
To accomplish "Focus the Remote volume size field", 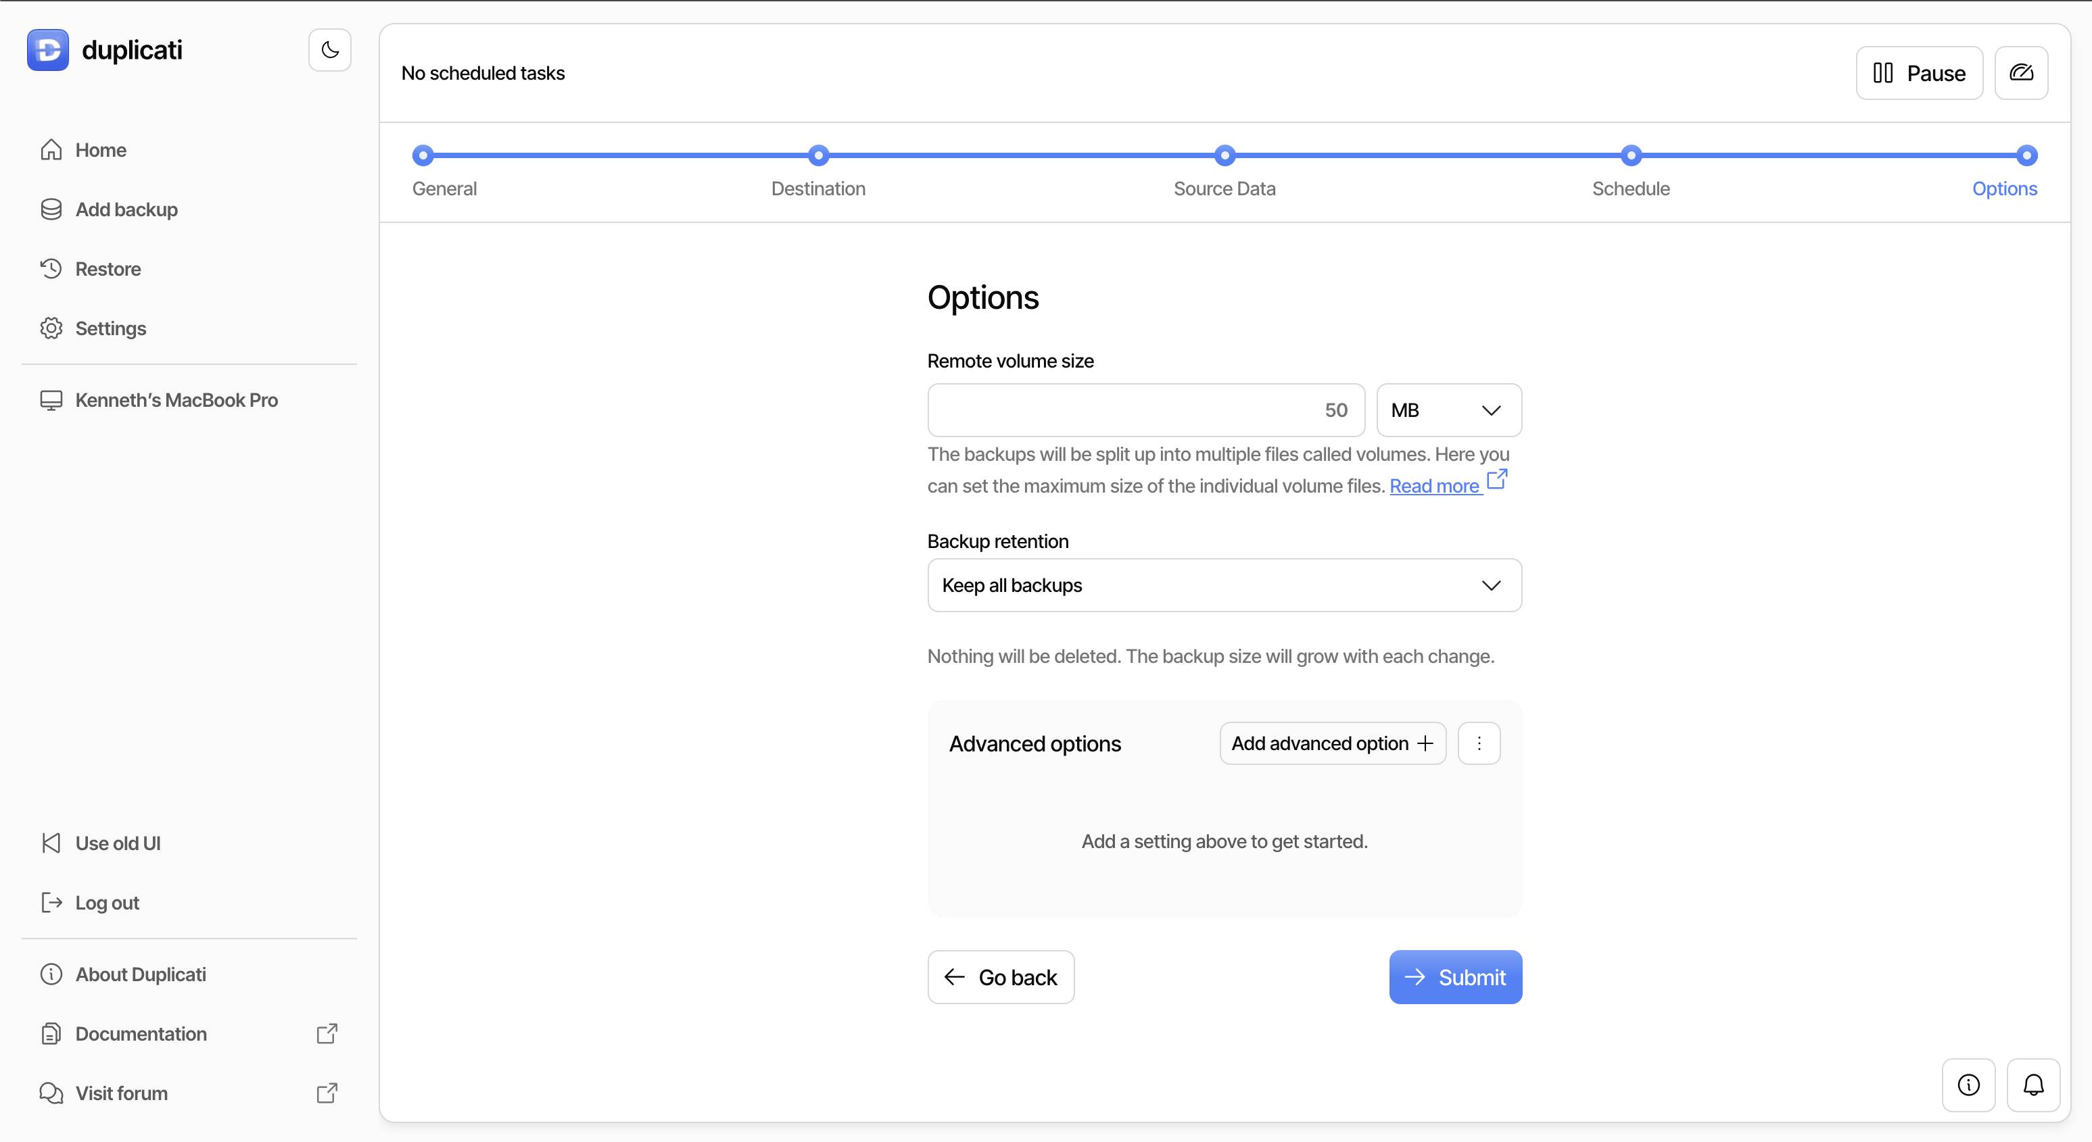I will pyautogui.click(x=1145, y=410).
